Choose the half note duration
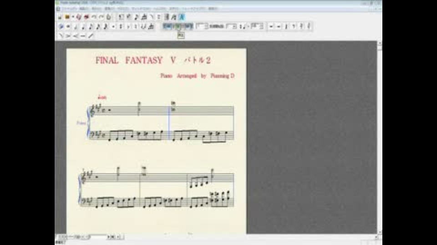This screenshot has height=245, width=437. pos(76,27)
